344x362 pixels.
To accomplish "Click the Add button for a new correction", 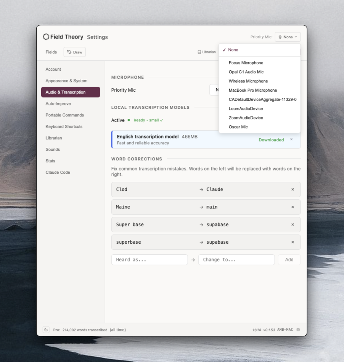I will (289, 260).
